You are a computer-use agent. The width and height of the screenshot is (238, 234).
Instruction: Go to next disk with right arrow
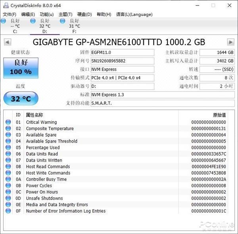pos(231,42)
